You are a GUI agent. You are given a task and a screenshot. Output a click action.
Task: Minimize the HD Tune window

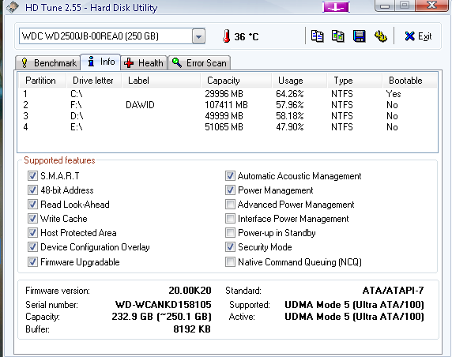(385, 6)
